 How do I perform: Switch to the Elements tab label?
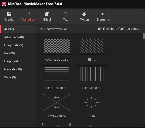tap(103, 20)
